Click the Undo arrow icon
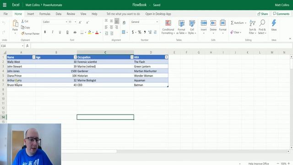Viewport: 293px width, 165px height. point(4,23)
